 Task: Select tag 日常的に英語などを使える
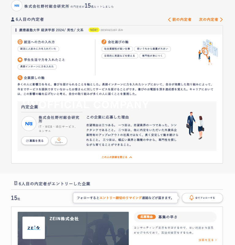click(x=120, y=56)
